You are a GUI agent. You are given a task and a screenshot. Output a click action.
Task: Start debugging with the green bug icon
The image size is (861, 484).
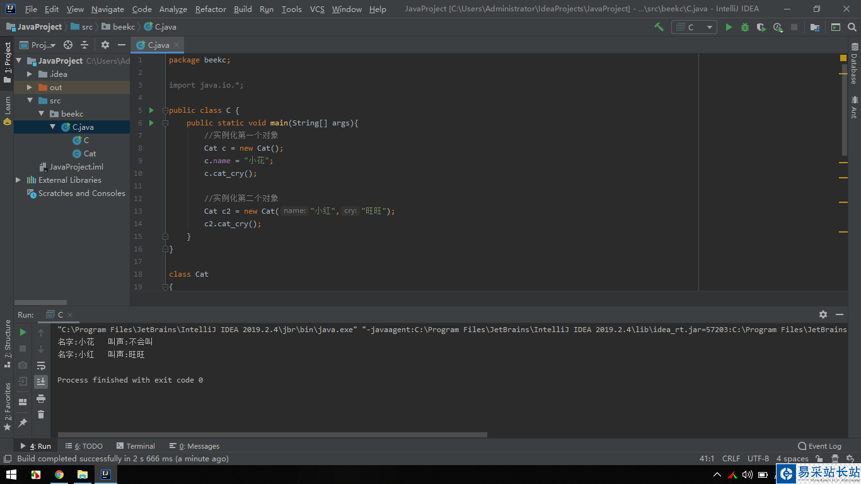pyautogui.click(x=745, y=27)
